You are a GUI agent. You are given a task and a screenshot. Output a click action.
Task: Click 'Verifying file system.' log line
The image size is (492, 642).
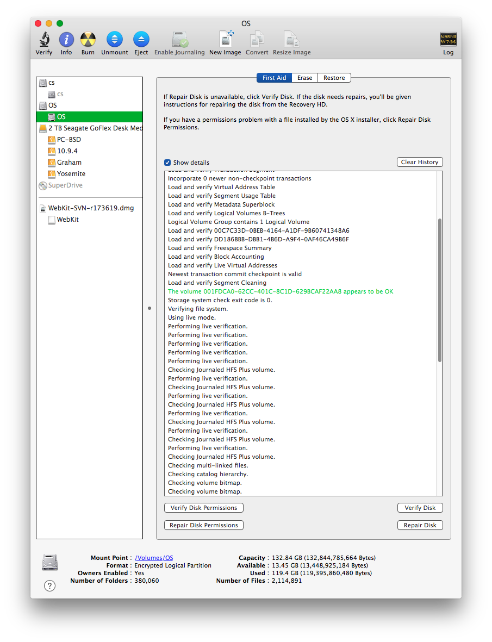coord(198,309)
